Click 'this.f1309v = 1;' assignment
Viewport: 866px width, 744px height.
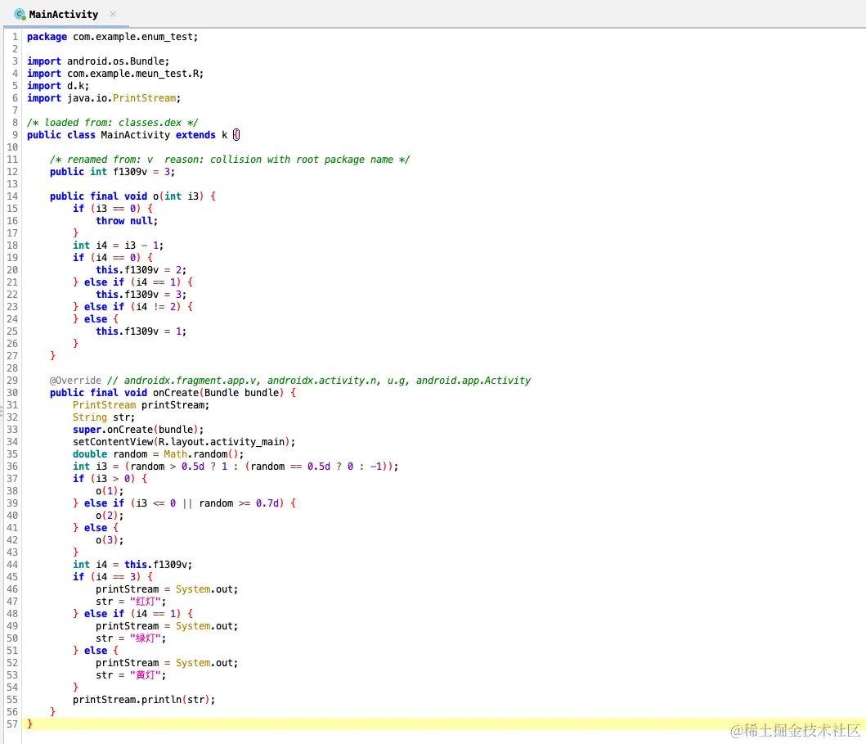pos(141,331)
